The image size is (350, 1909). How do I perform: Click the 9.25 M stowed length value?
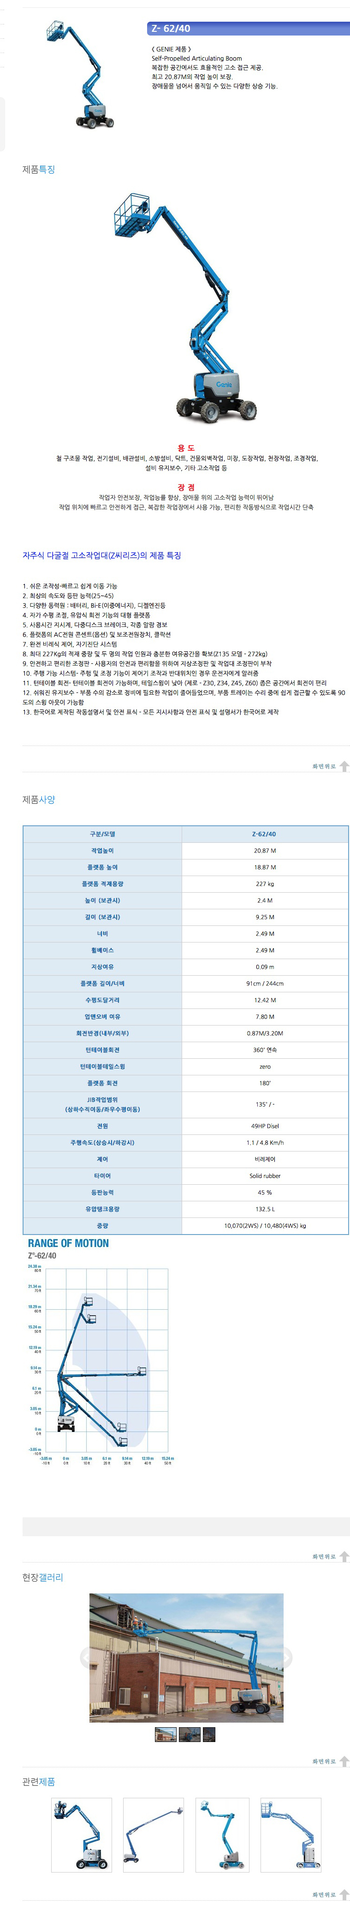(265, 917)
